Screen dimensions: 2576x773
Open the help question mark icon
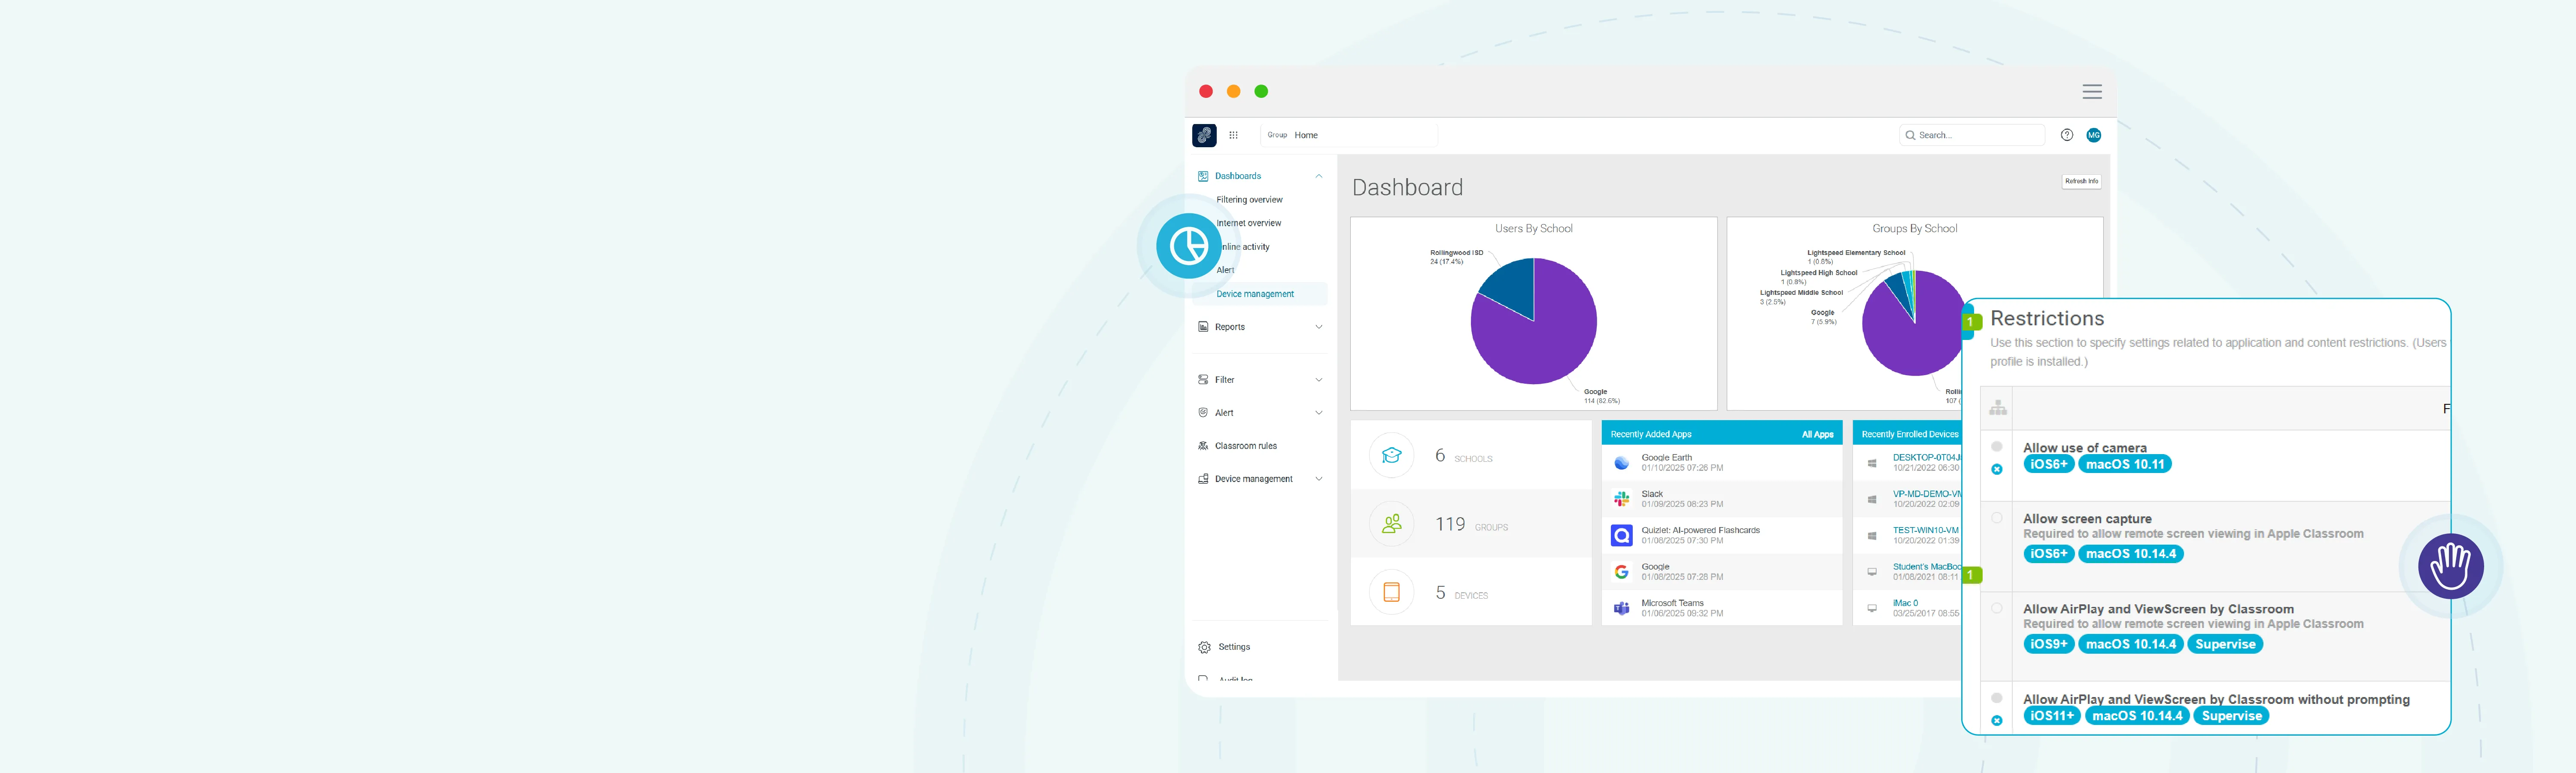pyautogui.click(x=2066, y=135)
